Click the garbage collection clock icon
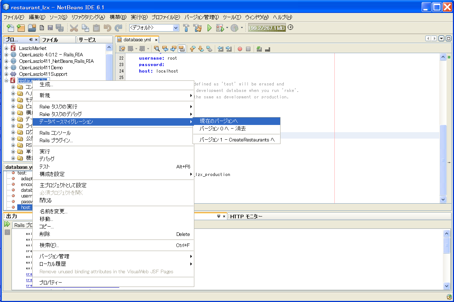Image resolution: width=454 pixels, height=302 pixels. tap(291, 27)
